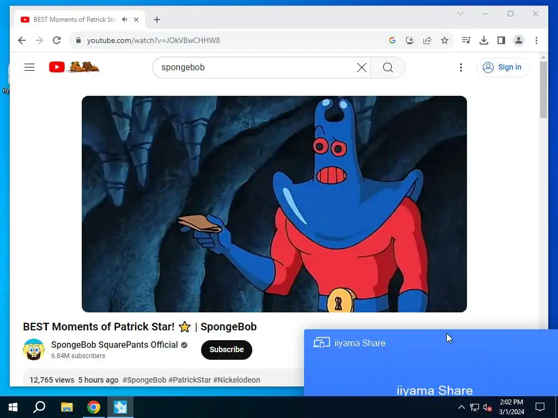Click the 6.84M subscribers text
Viewport: 558px width, 418px height.
pos(78,356)
